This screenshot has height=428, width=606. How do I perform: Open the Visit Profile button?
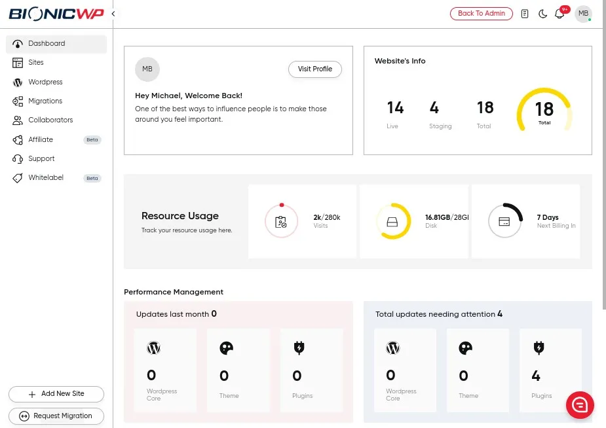(x=315, y=69)
